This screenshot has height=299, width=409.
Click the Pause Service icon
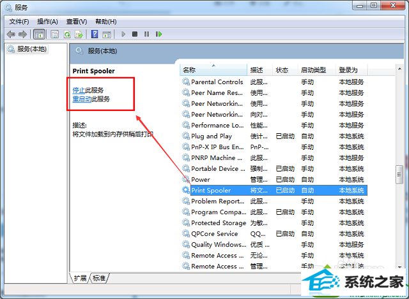click(146, 34)
